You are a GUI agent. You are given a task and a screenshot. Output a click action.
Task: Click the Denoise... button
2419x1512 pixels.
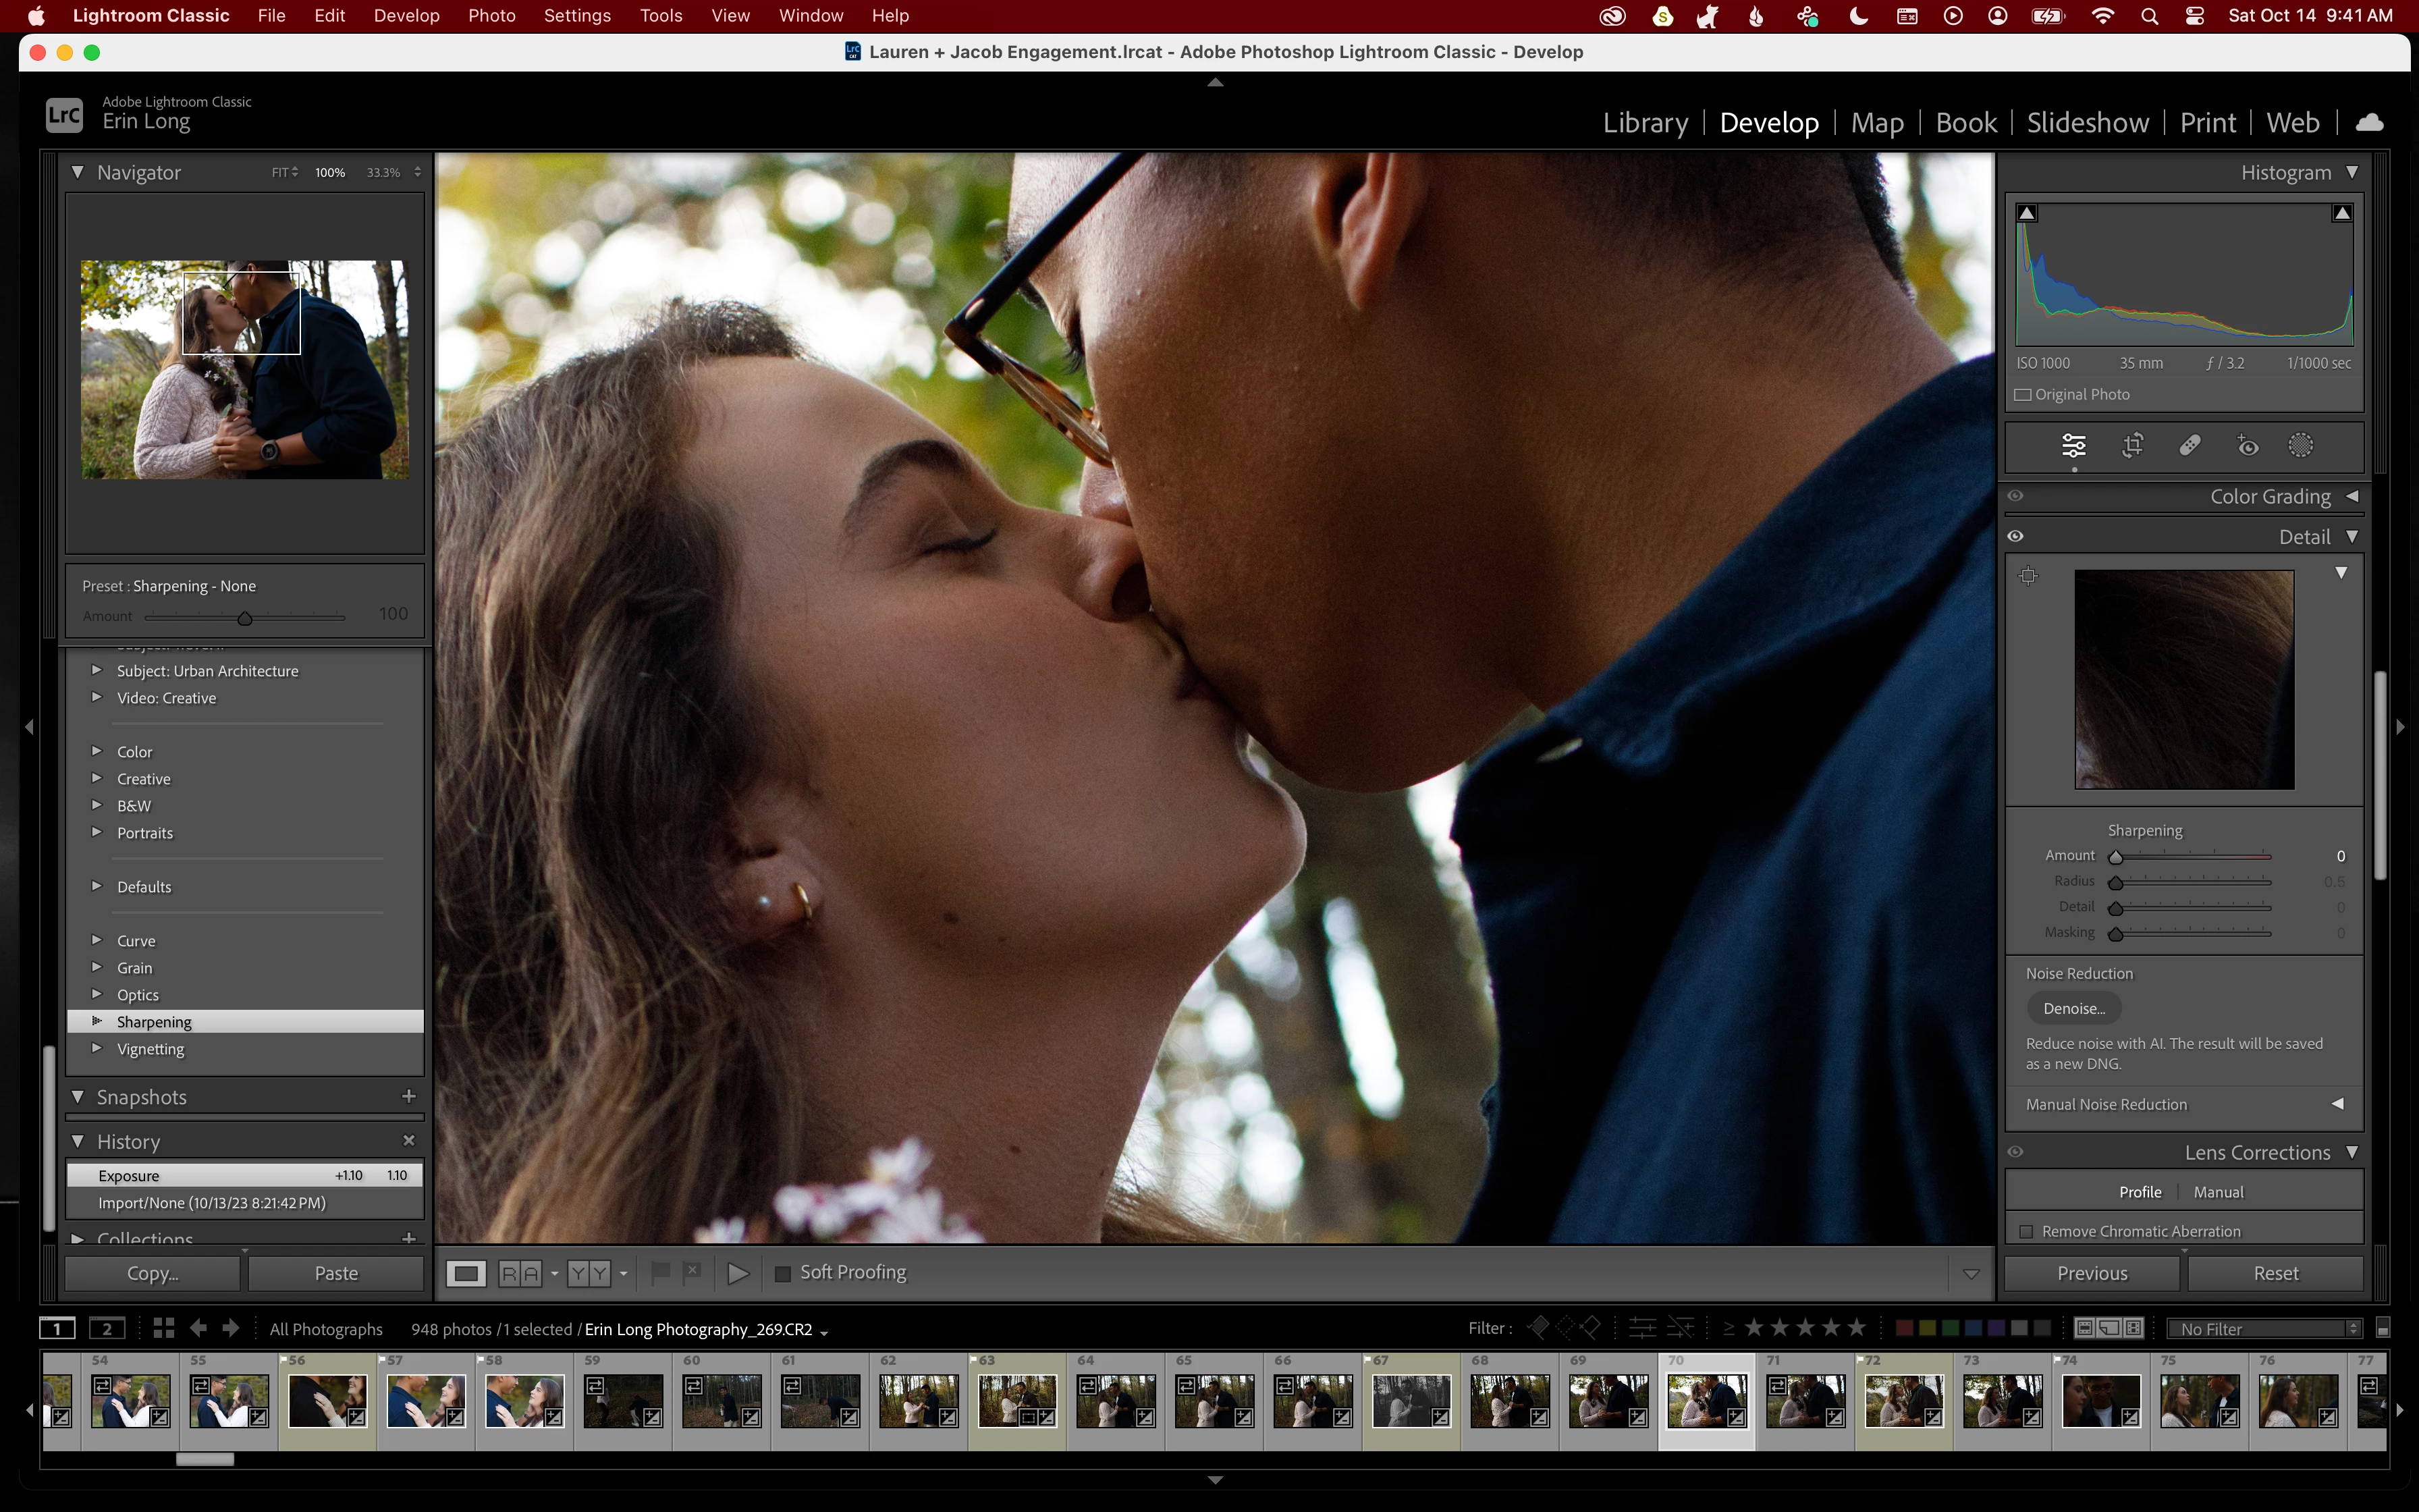(2074, 1009)
